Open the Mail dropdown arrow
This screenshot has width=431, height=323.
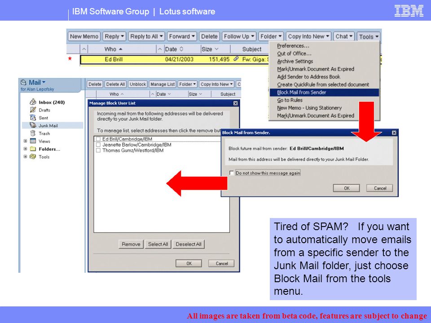(x=44, y=82)
